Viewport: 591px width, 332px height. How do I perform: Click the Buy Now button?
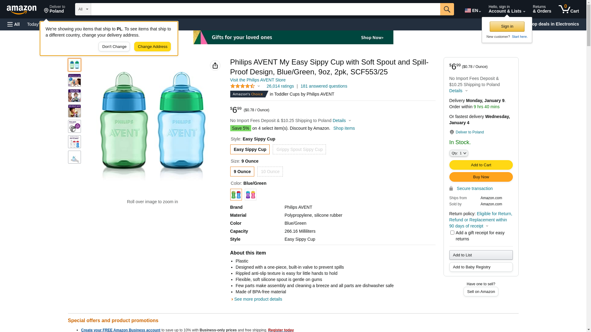(x=481, y=177)
